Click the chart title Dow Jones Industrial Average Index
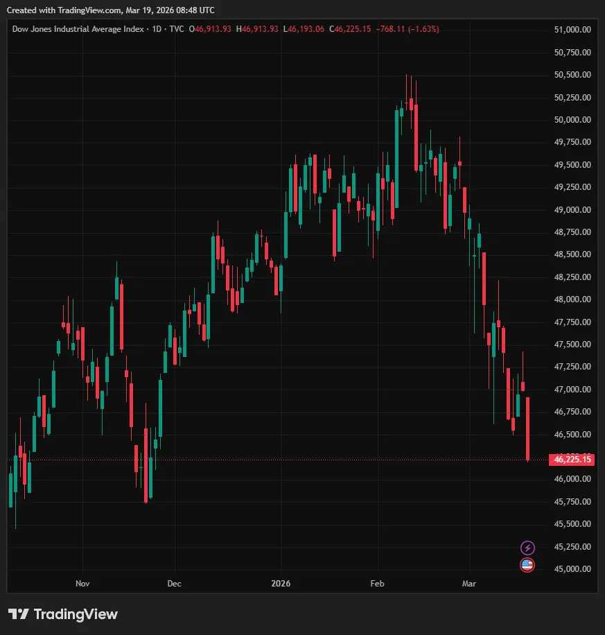The image size is (605, 635). tap(78, 29)
